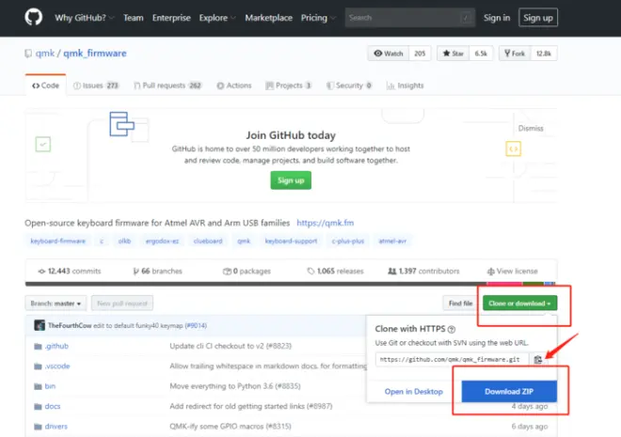This screenshot has height=437, width=621.
Task: Switch to the Security tab
Action: tap(349, 86)
